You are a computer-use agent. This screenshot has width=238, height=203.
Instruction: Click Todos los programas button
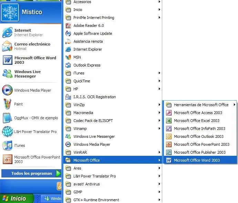point(31,173)
